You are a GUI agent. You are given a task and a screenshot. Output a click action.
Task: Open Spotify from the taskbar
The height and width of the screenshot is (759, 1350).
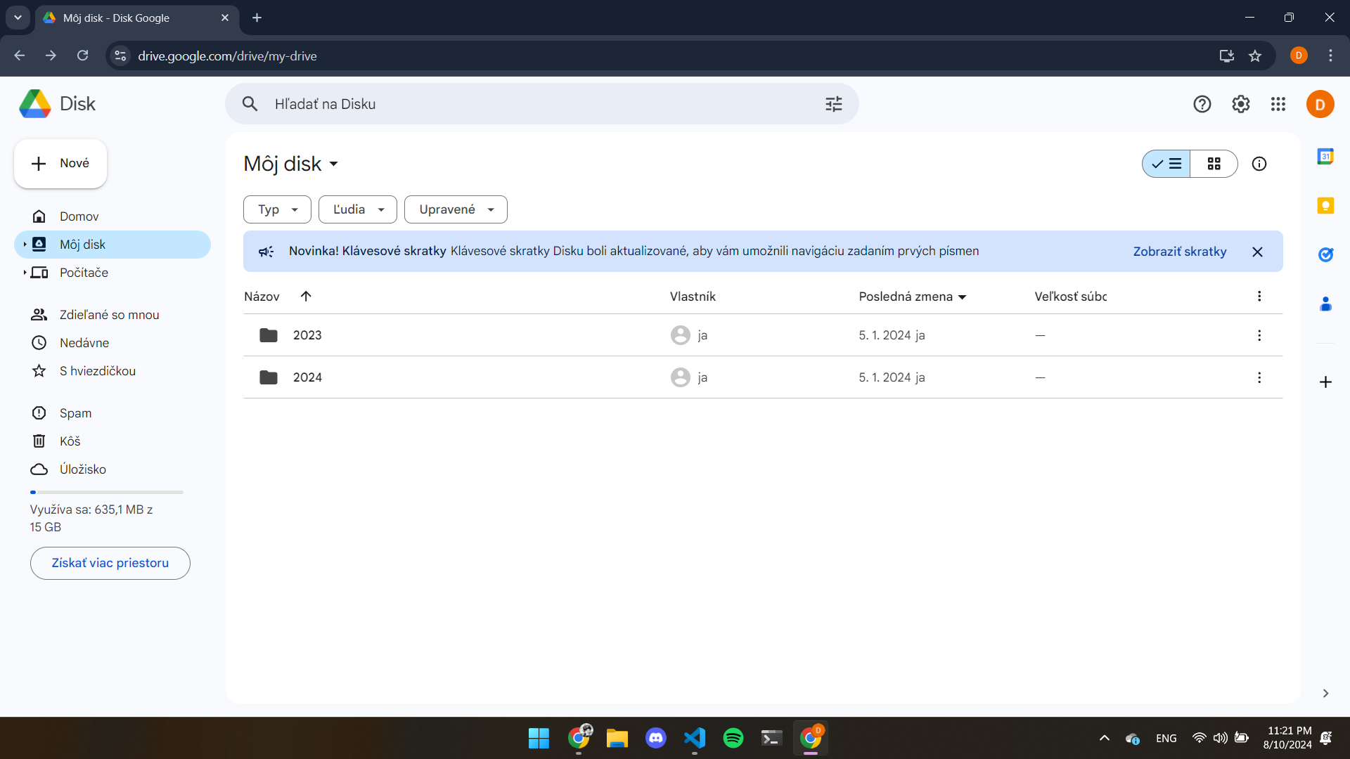(x=733, y=738)
